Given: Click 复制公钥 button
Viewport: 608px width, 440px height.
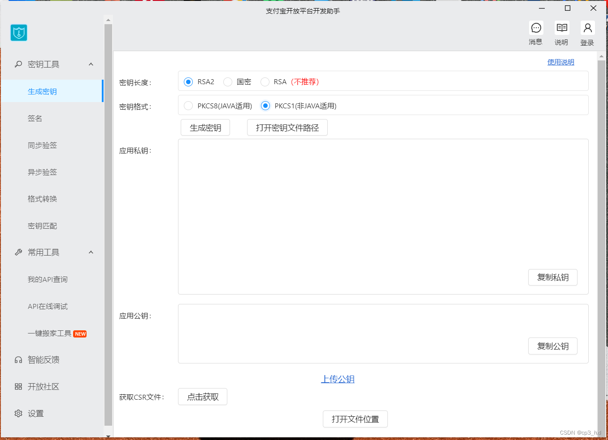Looking at the screenshot, I should (x=553, y=346).
